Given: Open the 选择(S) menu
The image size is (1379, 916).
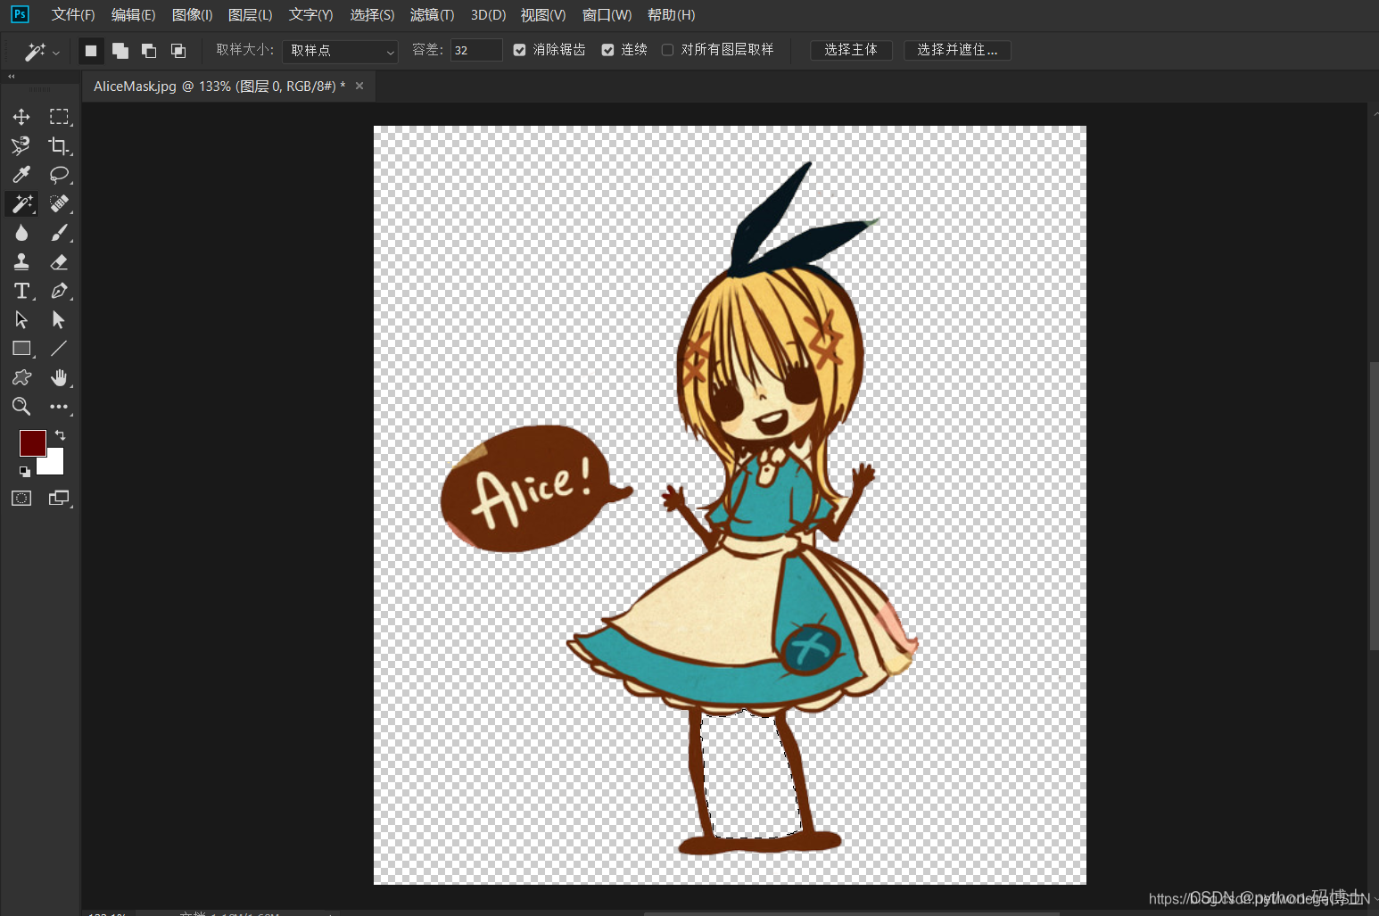Looking at the screenshot, I should coord(372,15).
